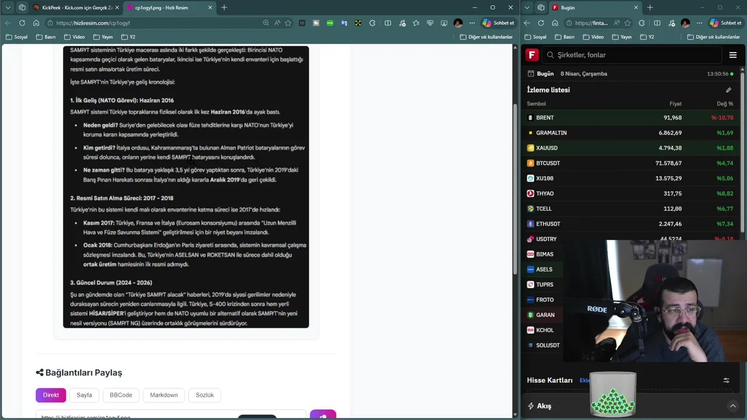Click back arrow in left browser window
Screen dimensions: 747x420
click(8, 23)
